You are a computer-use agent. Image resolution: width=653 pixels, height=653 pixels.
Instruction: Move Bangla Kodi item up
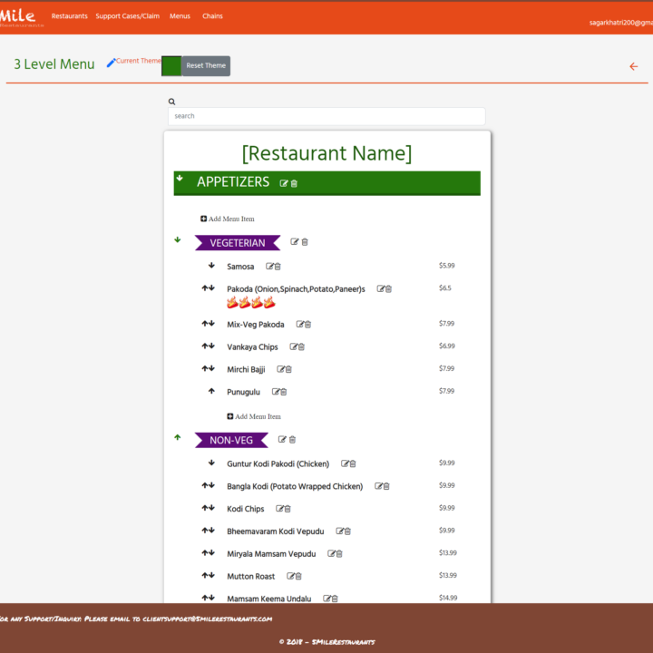point(205,485)
